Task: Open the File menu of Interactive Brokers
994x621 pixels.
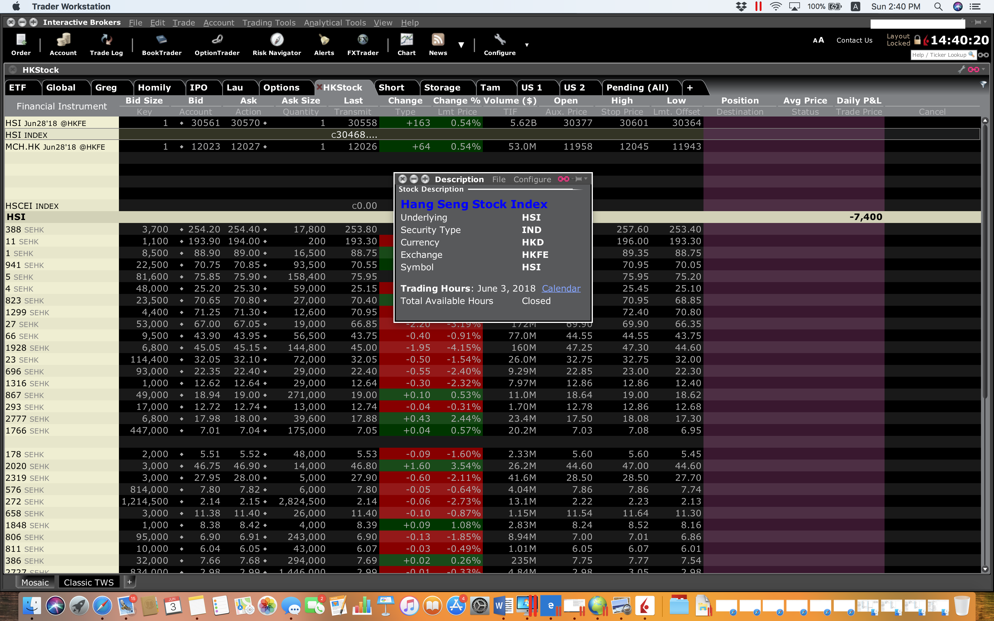Action: coord(135,22)
